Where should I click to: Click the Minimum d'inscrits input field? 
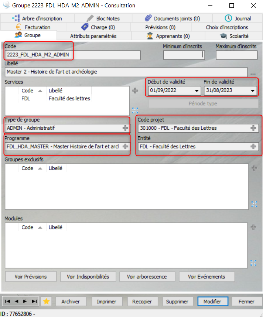coord(184,55)
